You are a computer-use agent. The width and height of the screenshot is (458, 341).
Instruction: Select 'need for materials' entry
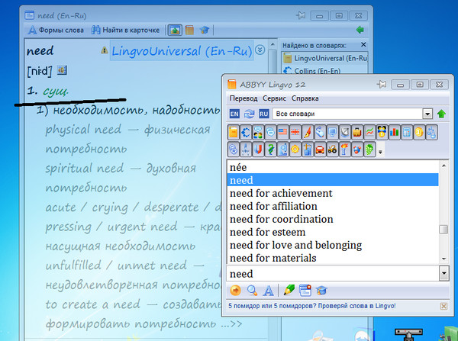333,258
